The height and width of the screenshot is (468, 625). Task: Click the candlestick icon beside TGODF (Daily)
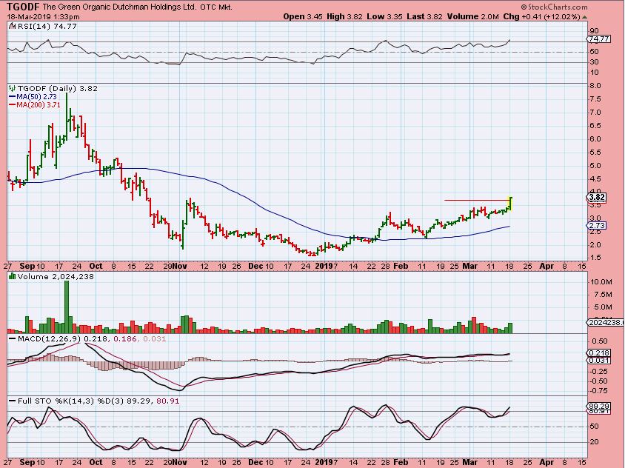(13, 89)
